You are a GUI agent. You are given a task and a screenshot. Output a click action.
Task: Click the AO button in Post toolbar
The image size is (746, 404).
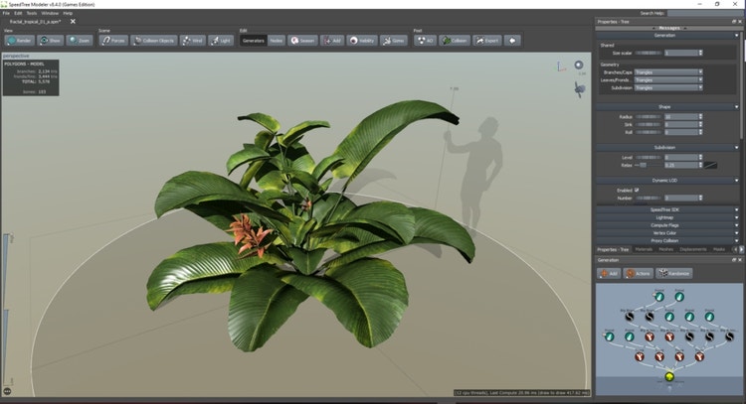(425, 41)
